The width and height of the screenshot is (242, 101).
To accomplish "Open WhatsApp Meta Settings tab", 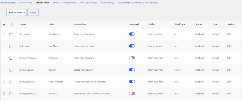I will point(146,3).
